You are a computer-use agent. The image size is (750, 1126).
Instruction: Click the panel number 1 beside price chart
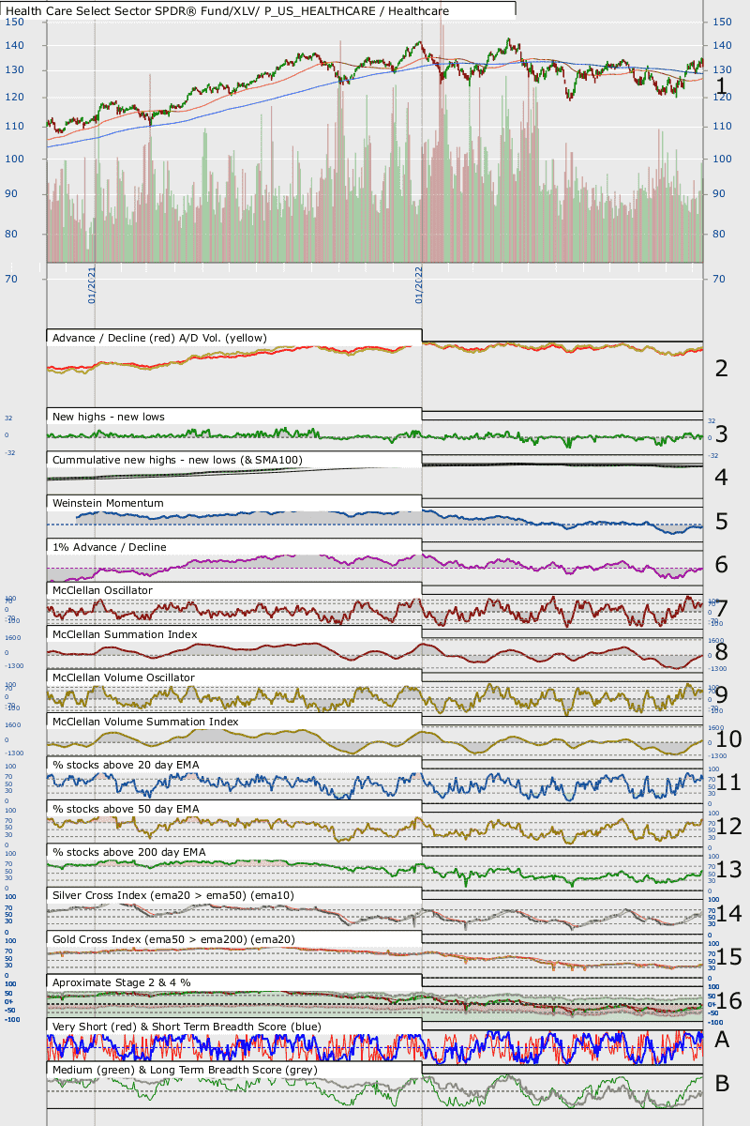click(x=721, y=87)
